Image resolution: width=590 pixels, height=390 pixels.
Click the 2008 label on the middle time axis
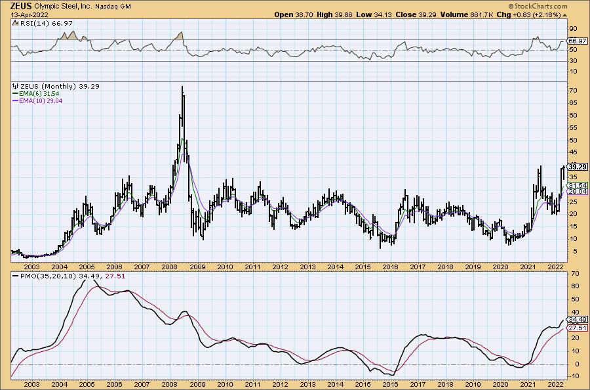[x=169, y=267]
